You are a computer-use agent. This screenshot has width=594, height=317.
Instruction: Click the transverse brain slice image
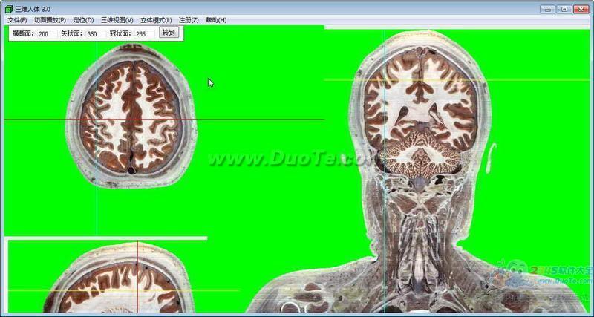tap(131, 116)
